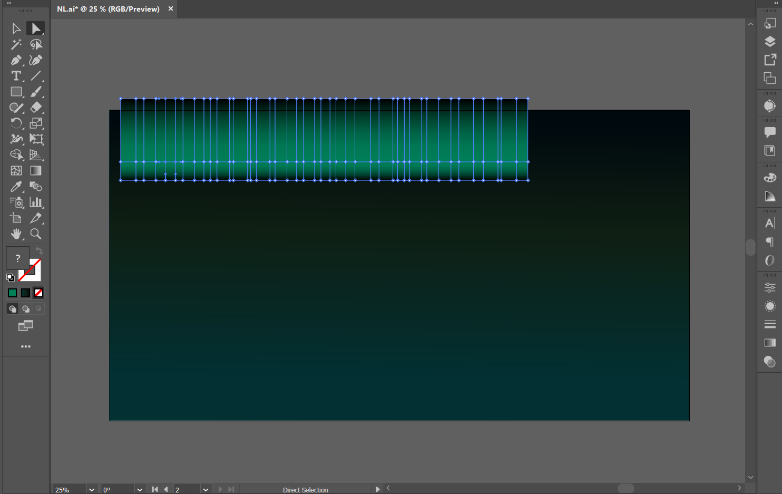This screenshot has width=782, height=494.
Task: Select the Symbol Sprayer tool
Action: click(16, 202)
